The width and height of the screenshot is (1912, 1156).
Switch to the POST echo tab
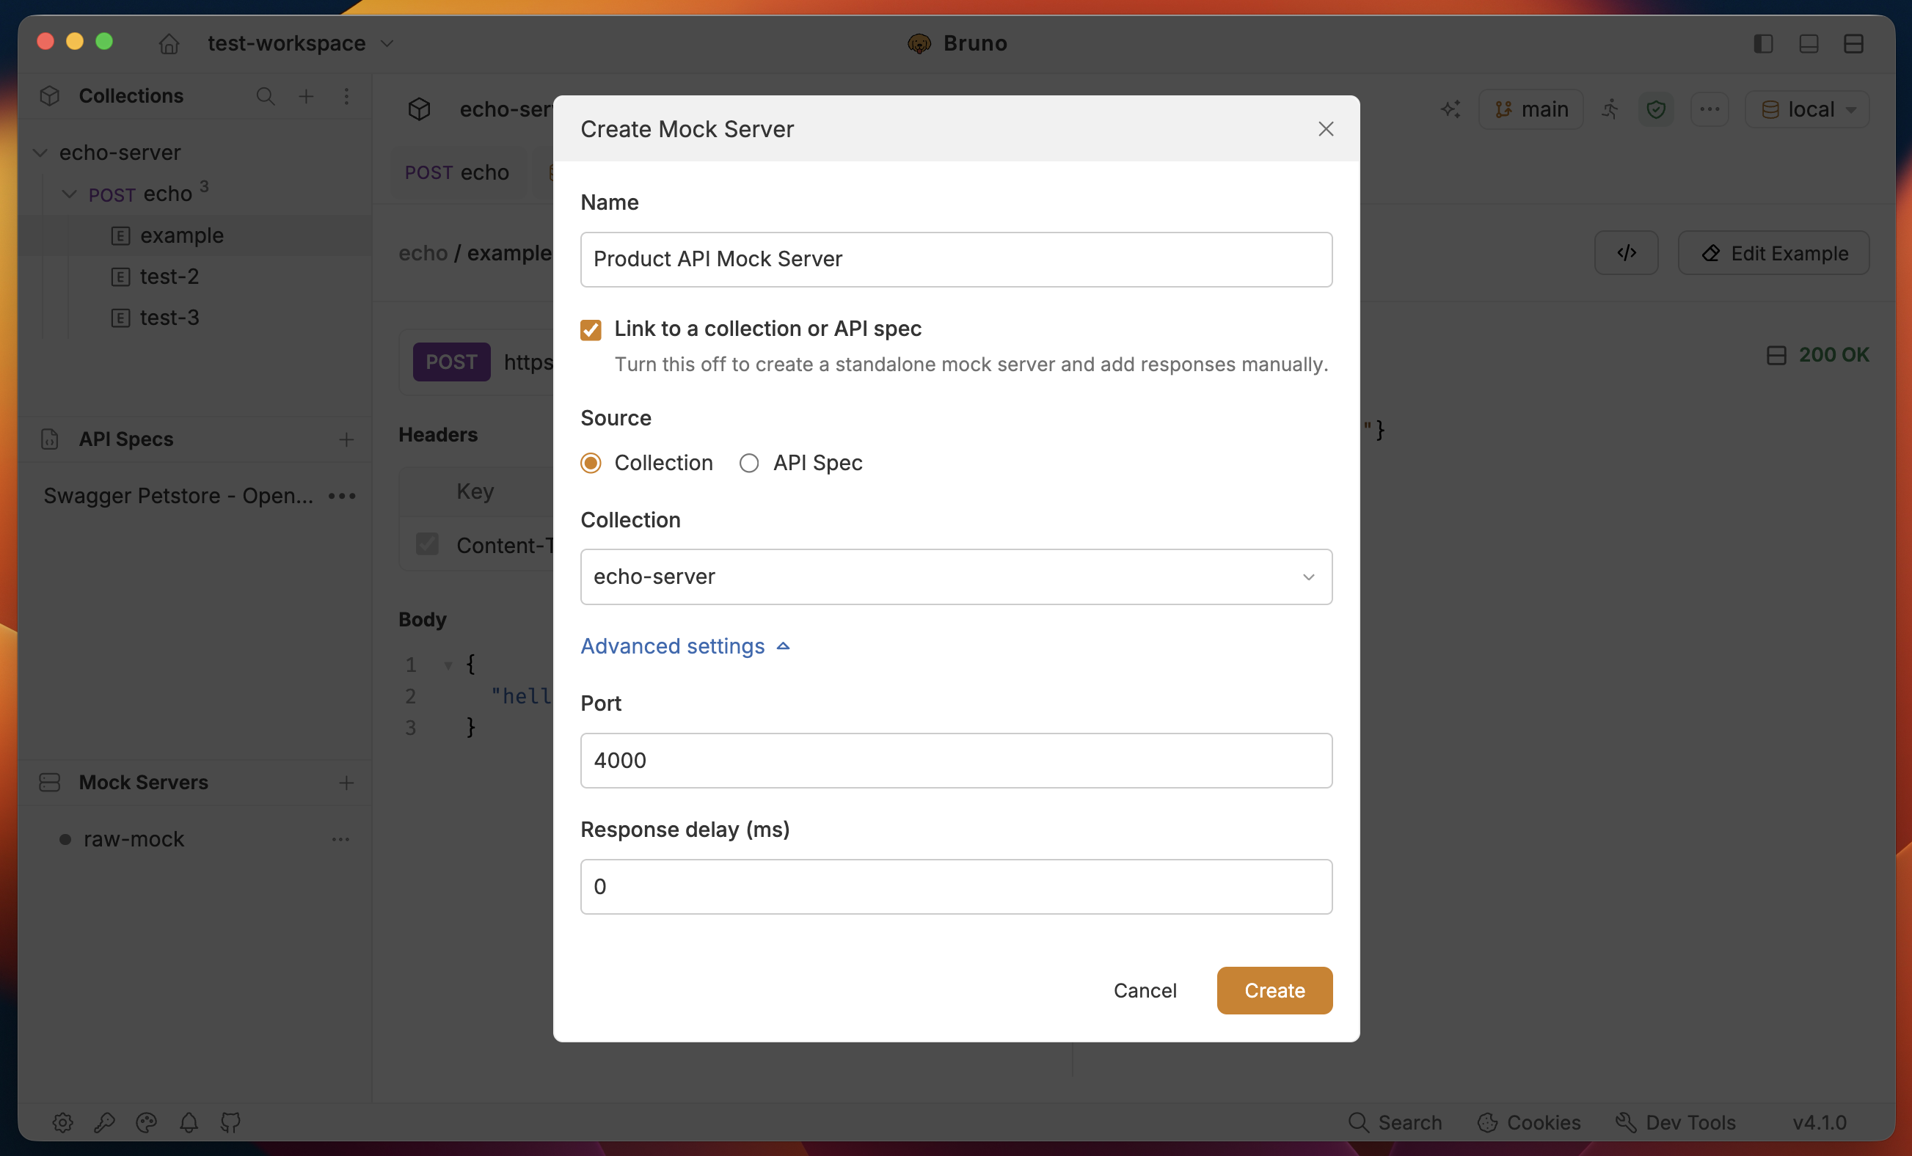pos(457,172)
